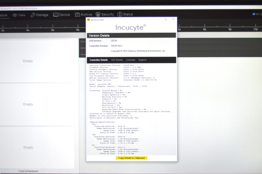Click the Security lock icon
This screenshot has width=262, height=174.
[x=98, y=14]
